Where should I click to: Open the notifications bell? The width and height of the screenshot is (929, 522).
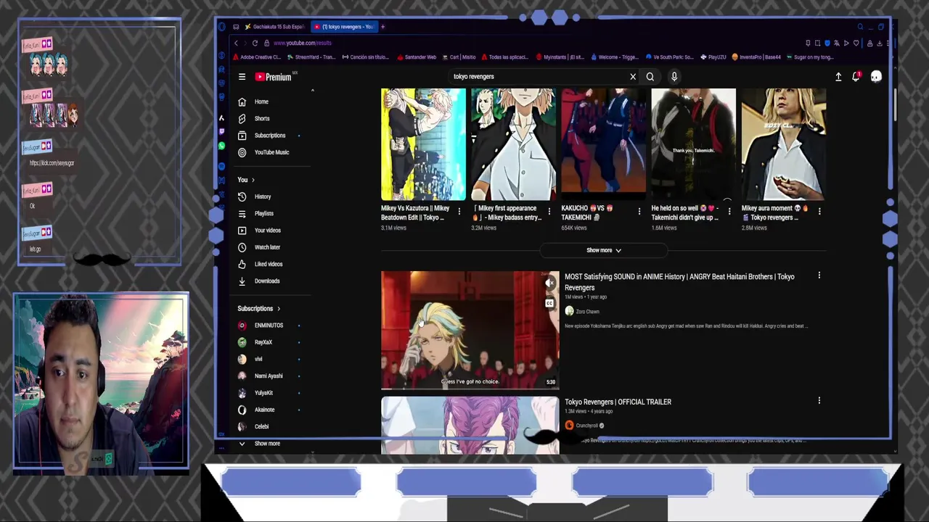point(856,76)
